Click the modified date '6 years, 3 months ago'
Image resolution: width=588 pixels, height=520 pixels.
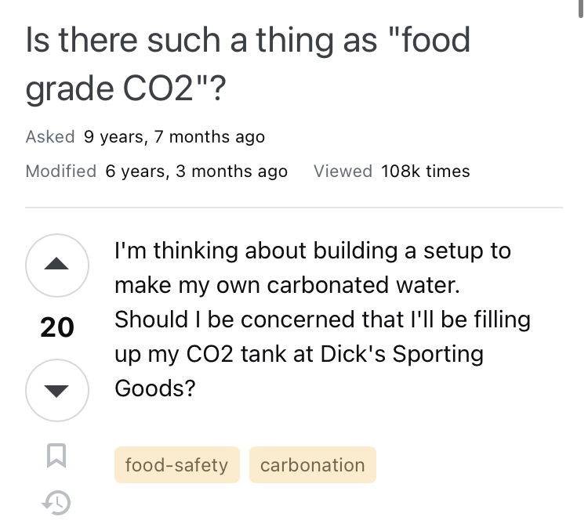(x=197, y=172)
